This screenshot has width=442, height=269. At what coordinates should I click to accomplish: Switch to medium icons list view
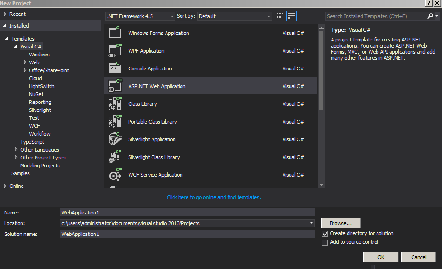pos(291,16)
